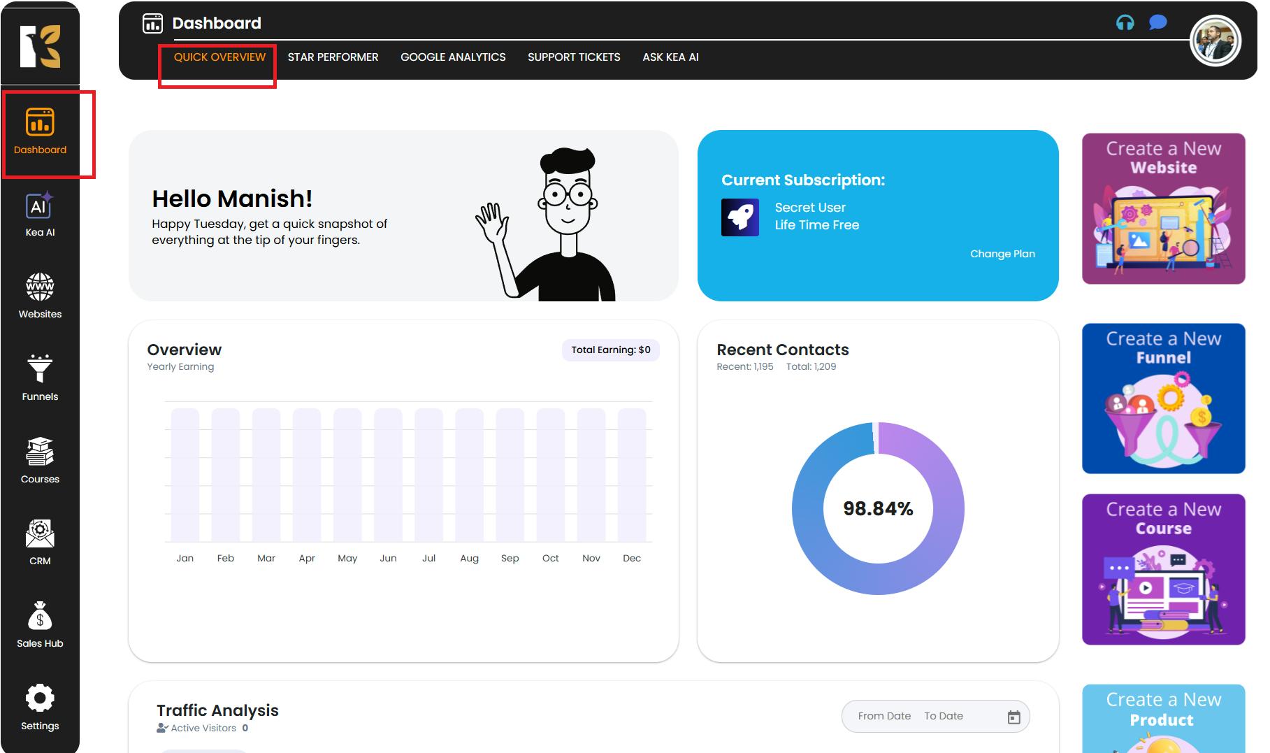The image size is (1270, 753).
Task: Click the Change Plan link
Action: pos(1002,254)
